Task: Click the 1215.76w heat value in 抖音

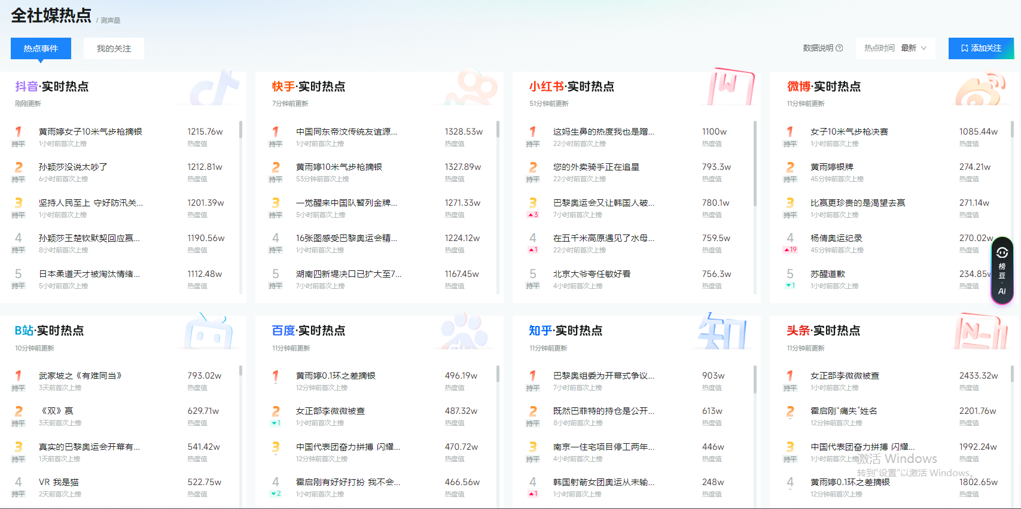Action: [x=205, y=132]
